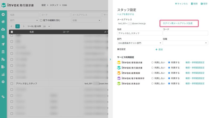Screen dimensions: 213x118
Task: Check the アドレスなしスタッフ row checkbox
Action: pos(12,83)
